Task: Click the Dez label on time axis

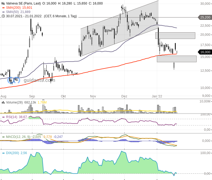Action: pos(124,96)
